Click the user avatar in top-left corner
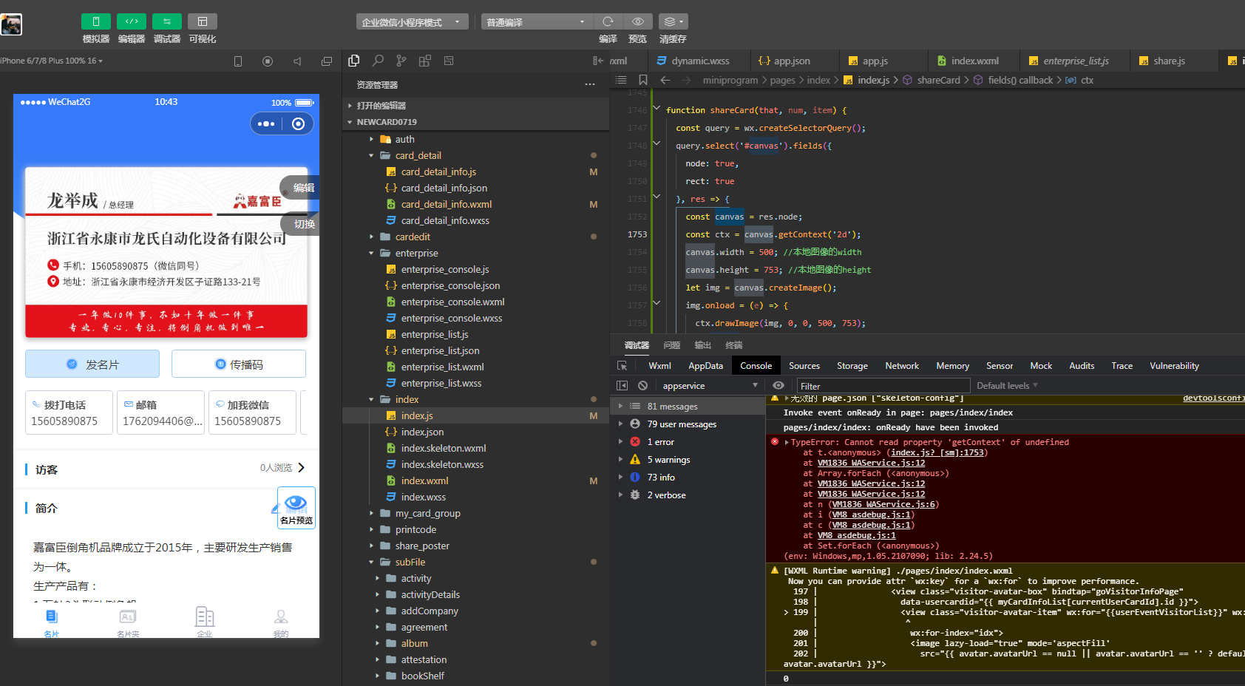Viewport: 1245px width, 686px height. tap(11, 24)
